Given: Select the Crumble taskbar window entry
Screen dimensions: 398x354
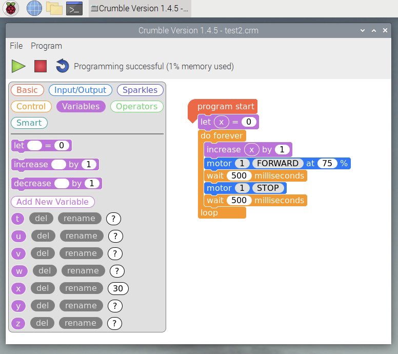Looking at the screenshot, I should pyautogui.click(x=140, y=8).
